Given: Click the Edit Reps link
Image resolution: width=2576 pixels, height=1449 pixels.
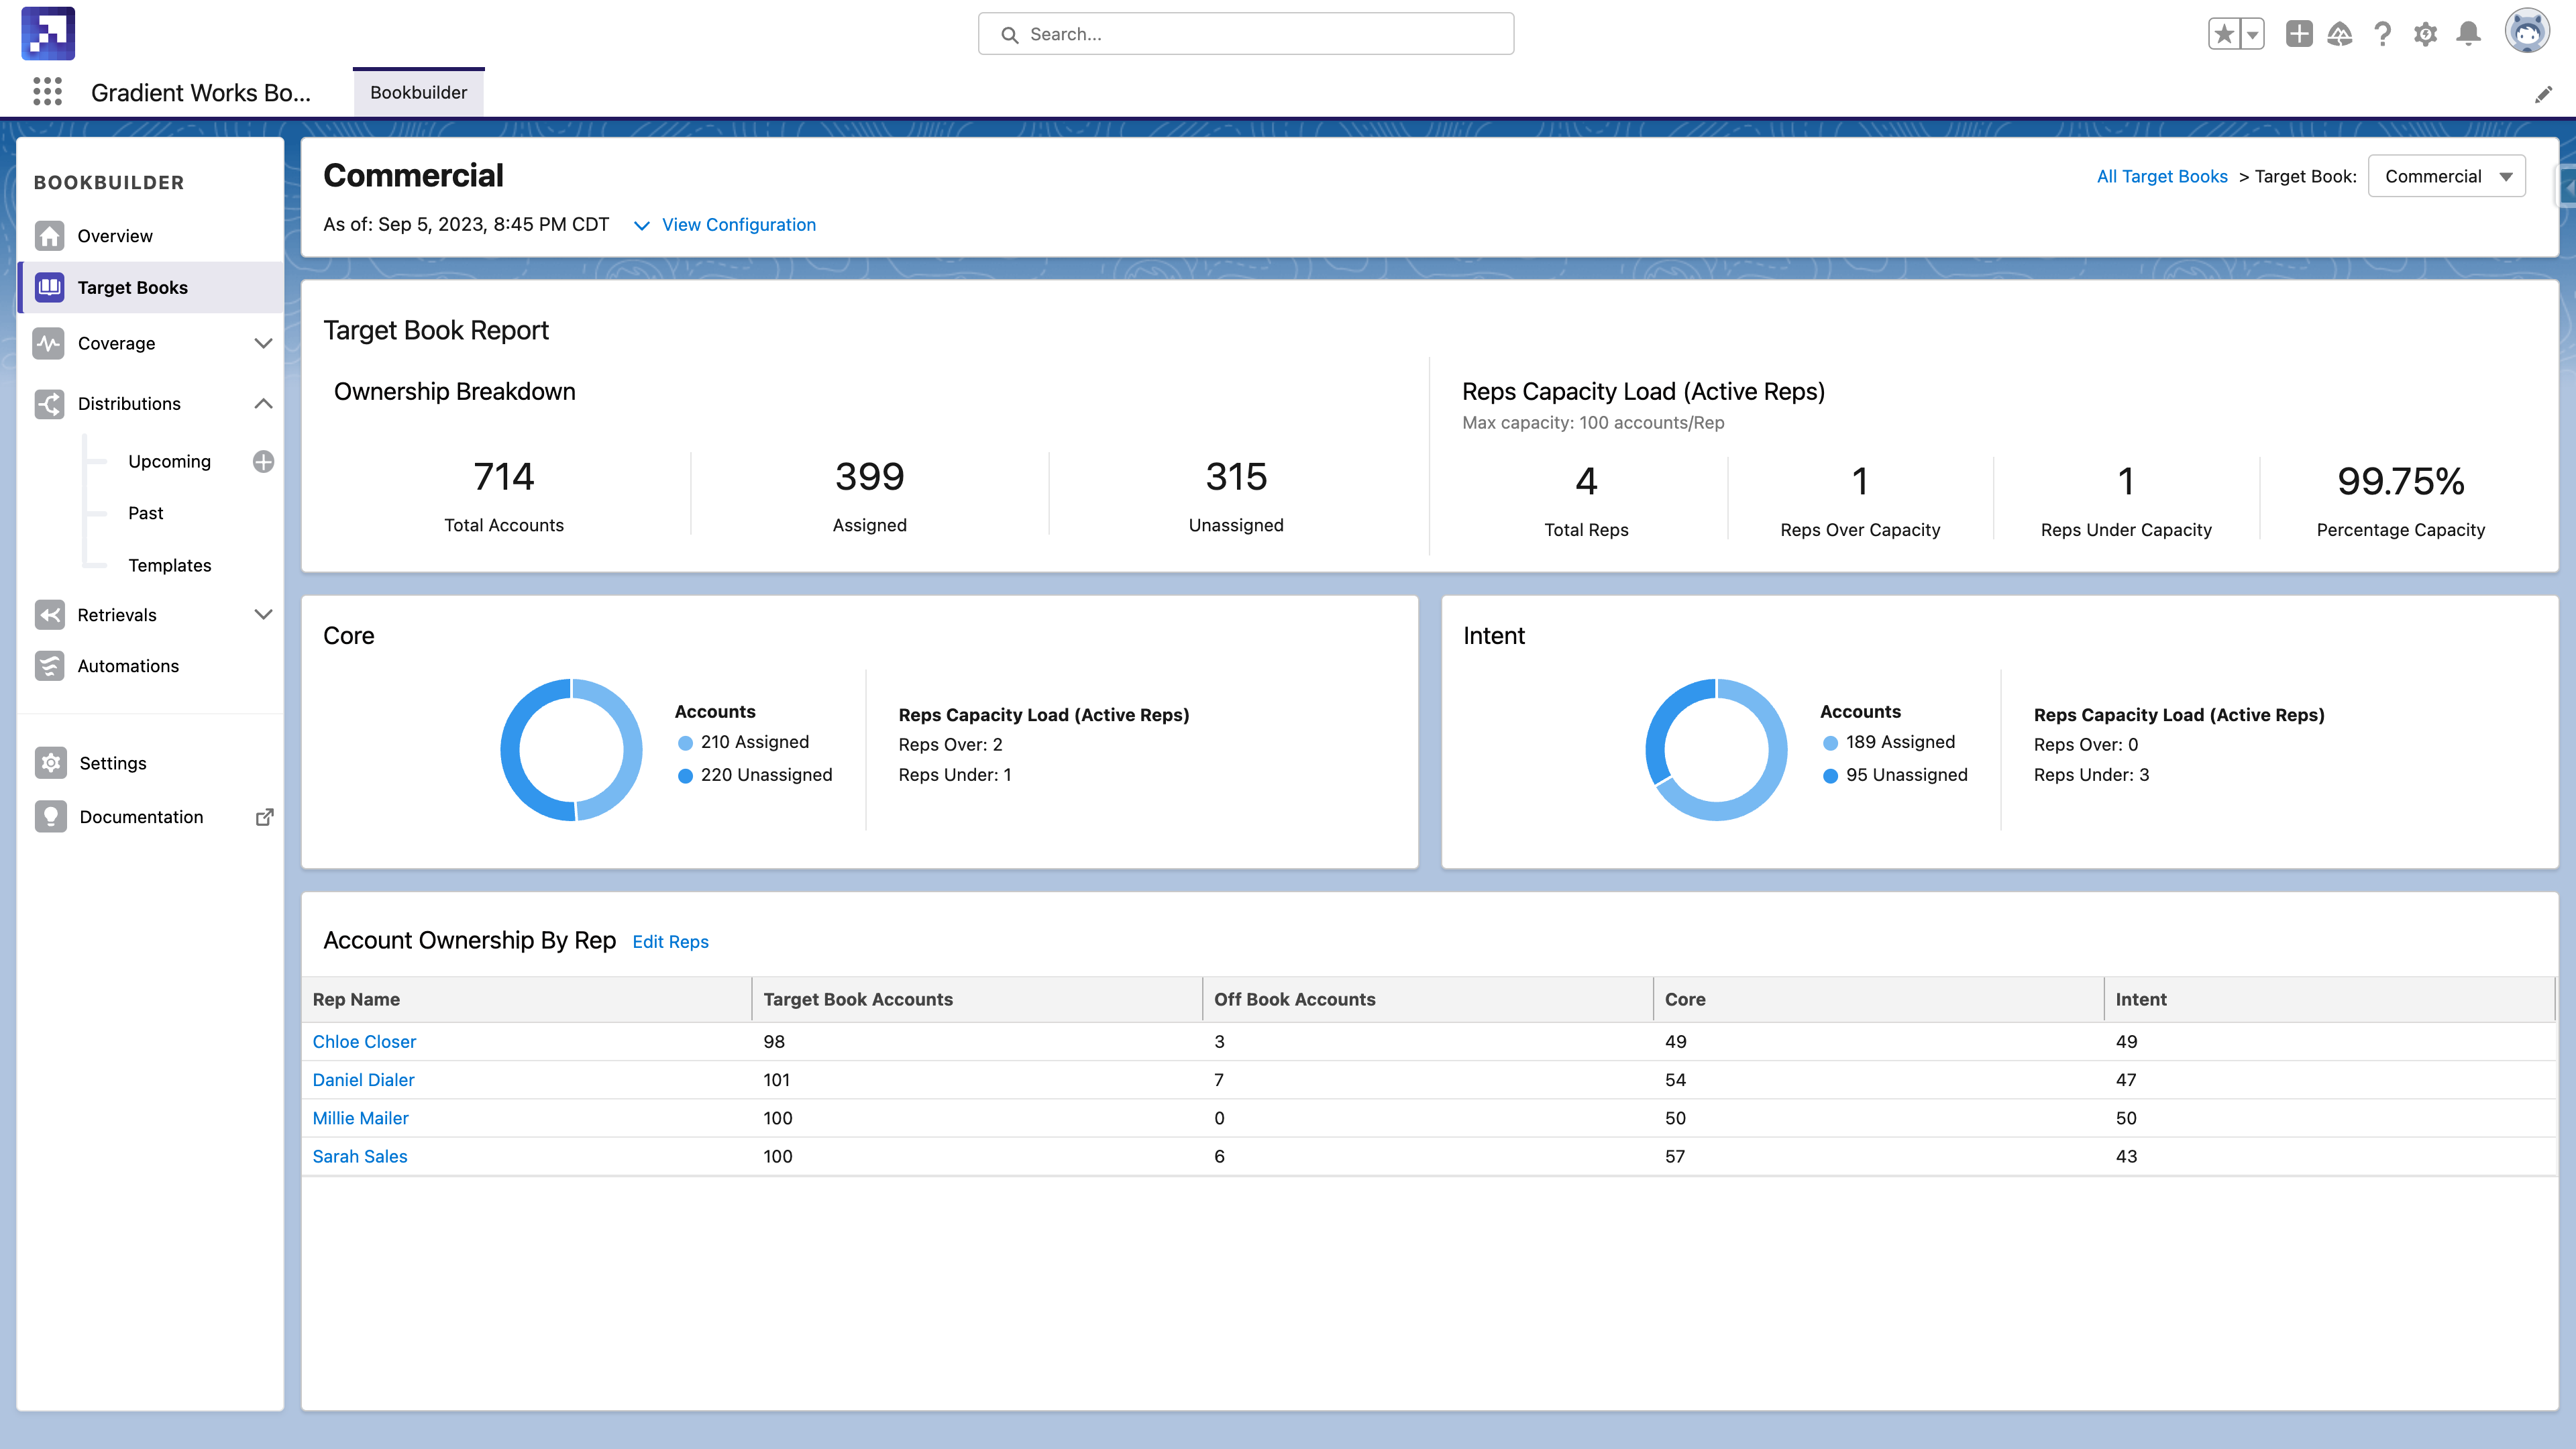Looking at the screenshot, I should [x=670, y=942].
